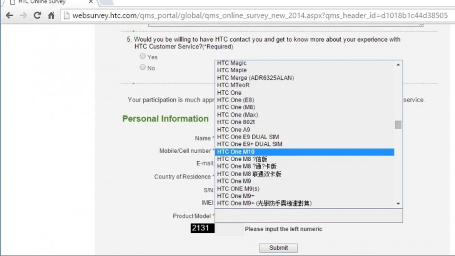Screen dimensions: 455x256
Task: Select HTC One (Max) model
Action: [305, 115]
